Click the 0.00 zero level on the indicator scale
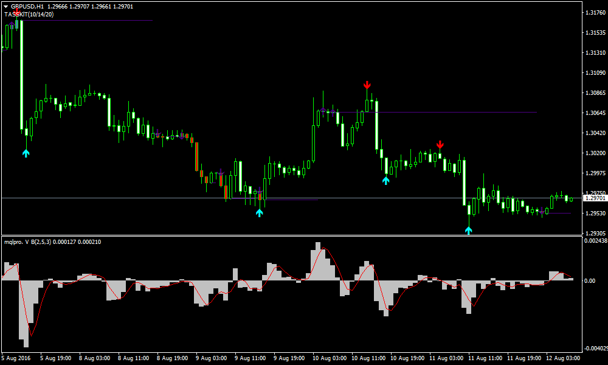This screenshot has height=365, width=608. click(590, 281)
